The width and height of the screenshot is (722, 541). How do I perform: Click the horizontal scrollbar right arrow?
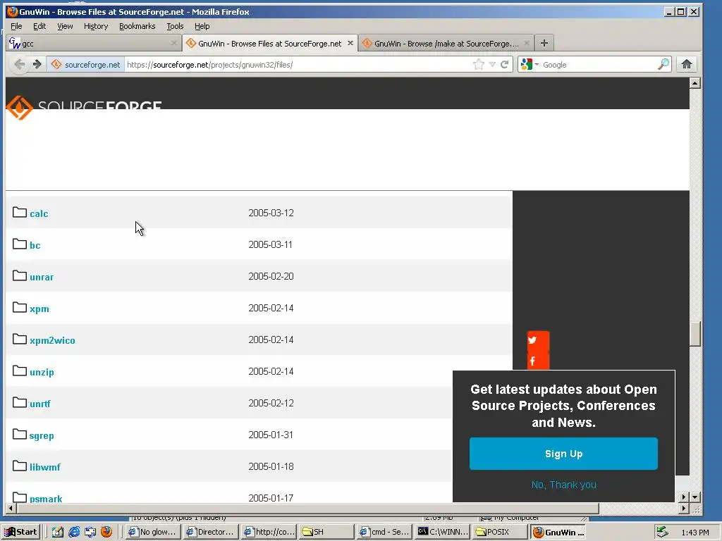tap(684, 509)
